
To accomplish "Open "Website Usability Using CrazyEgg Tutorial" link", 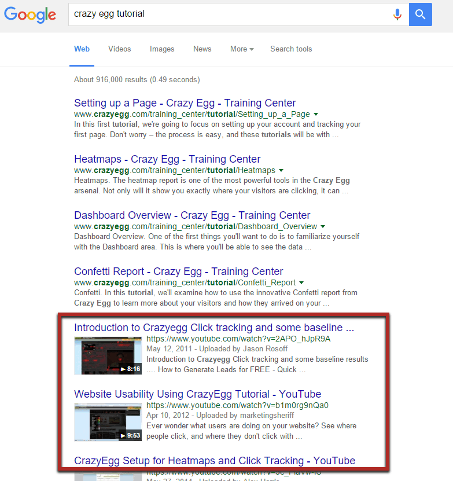I will click(x=197, y=394).
